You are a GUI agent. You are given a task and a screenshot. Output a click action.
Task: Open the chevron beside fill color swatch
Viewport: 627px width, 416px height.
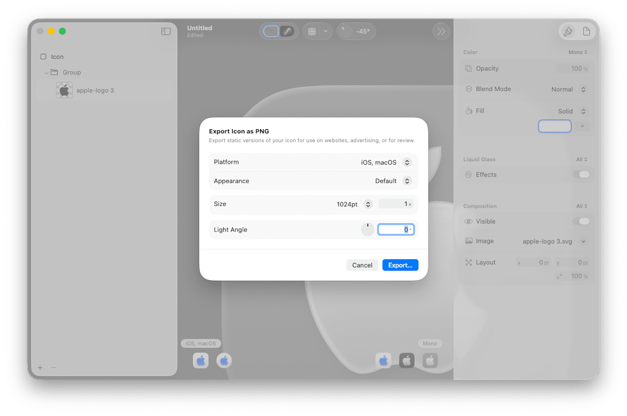click(582, 126)
